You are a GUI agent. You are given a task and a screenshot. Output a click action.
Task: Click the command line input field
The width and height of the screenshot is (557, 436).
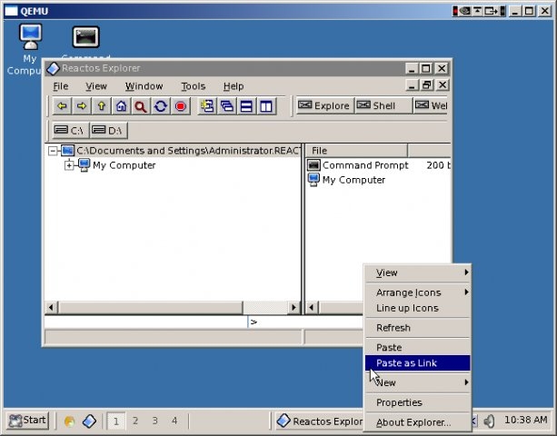pyautogui.click(x=305, y=322)
